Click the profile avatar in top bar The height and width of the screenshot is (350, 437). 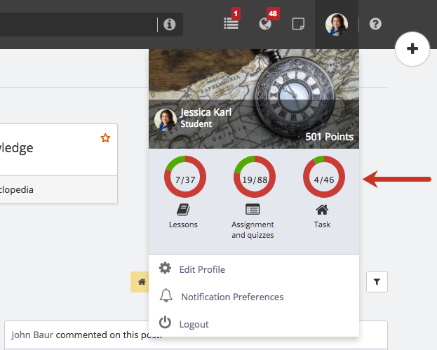(x=337, y=25)
